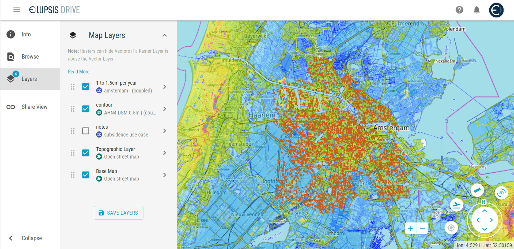Click the fly-to airplane icon
514x249 pixels.
coord(457,205)
